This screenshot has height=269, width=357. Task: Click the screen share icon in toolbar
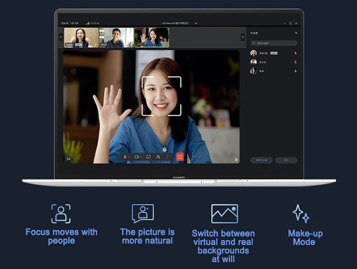point(148,157)
